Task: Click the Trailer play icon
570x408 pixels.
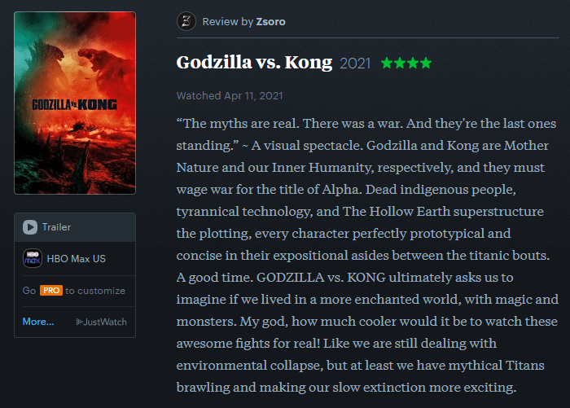Action: [30, 227]
